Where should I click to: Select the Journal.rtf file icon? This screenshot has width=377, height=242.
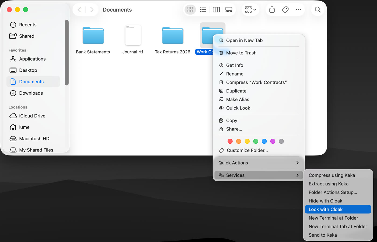pos(133,35)
